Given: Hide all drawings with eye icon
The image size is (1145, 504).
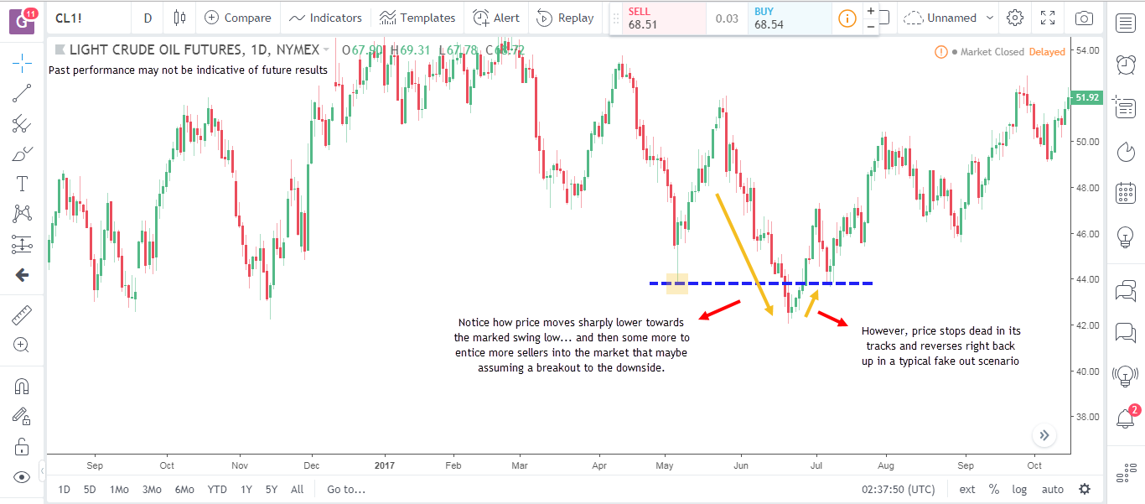Looking at the screenshot, I should pyautogui.click(x=22, y=476).
